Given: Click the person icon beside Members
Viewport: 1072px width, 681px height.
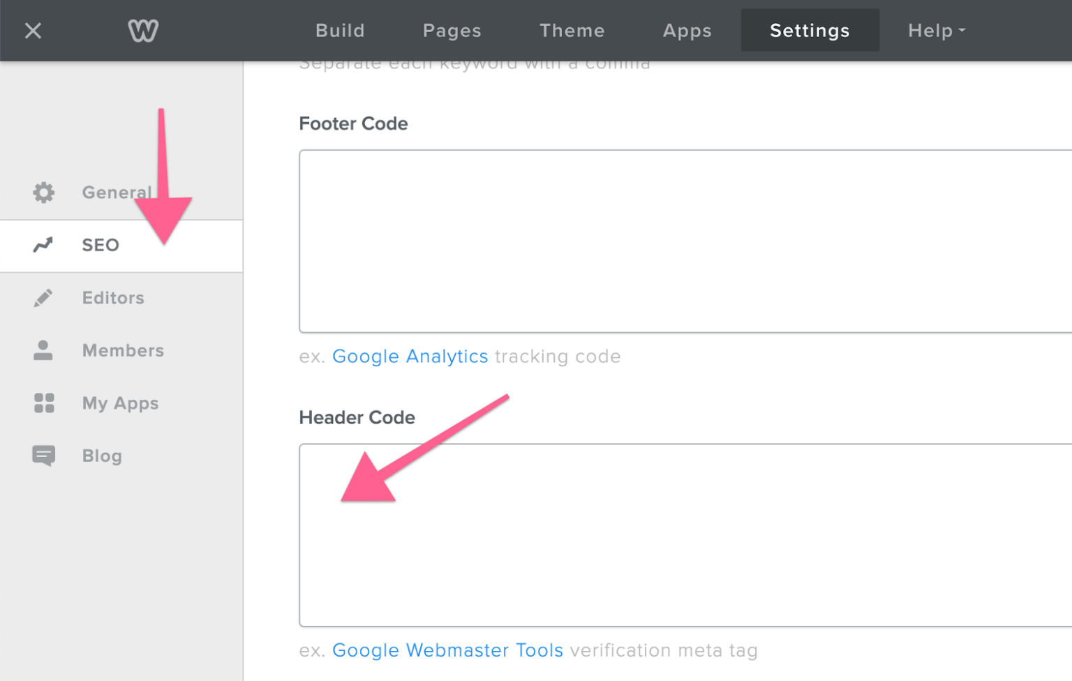Looking at the screenshot, I should click(43, 350).
